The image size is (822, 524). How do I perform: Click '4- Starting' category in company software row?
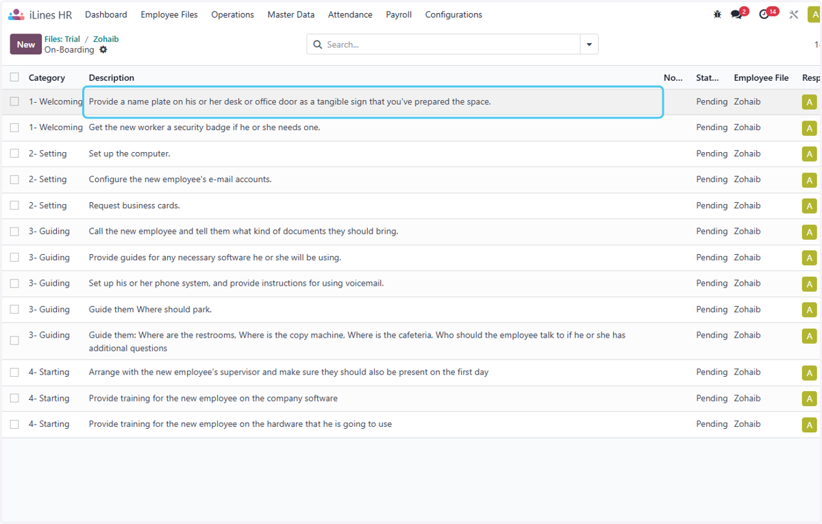coord(49,398)
